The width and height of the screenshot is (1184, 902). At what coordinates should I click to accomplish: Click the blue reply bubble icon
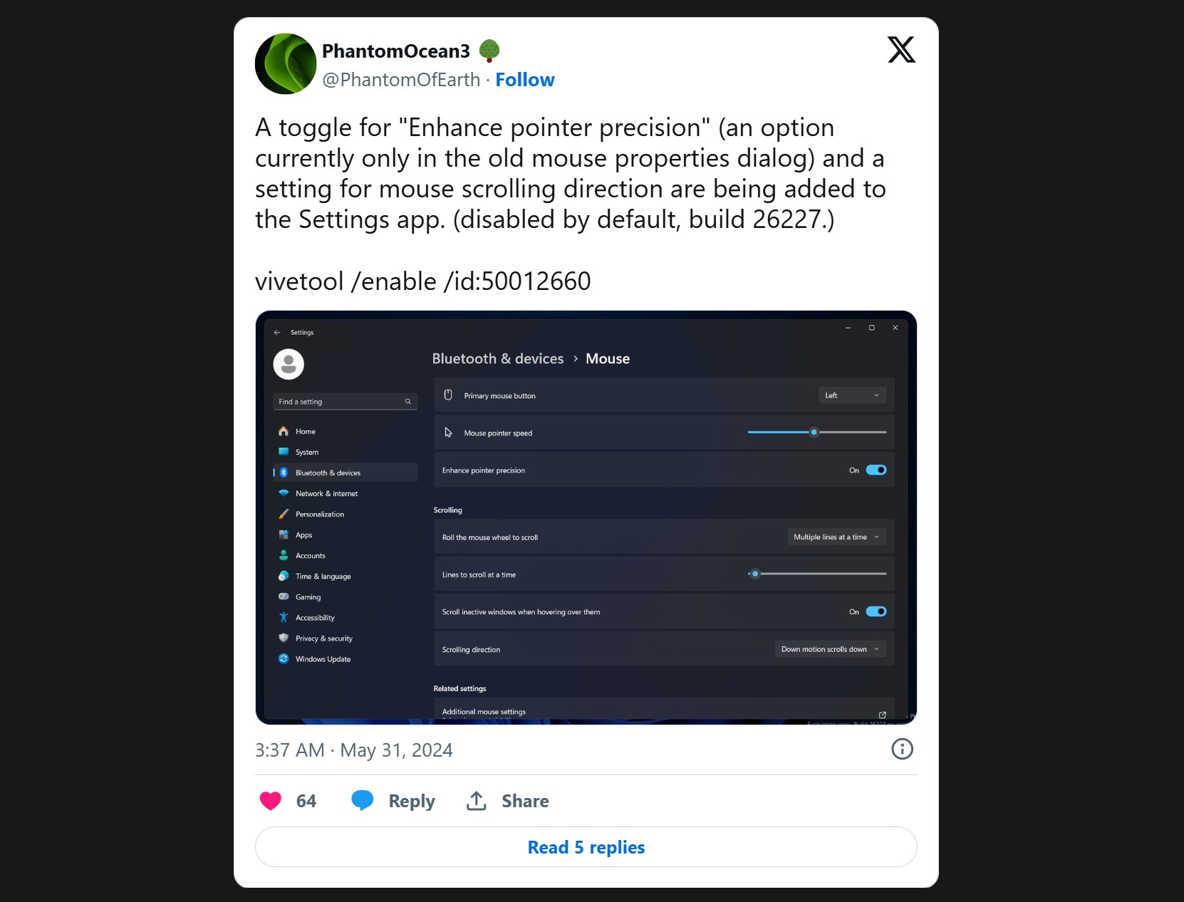363,801
